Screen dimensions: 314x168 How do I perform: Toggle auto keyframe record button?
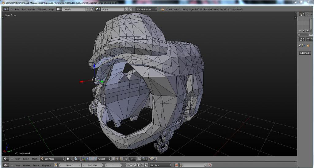[176, 166]
